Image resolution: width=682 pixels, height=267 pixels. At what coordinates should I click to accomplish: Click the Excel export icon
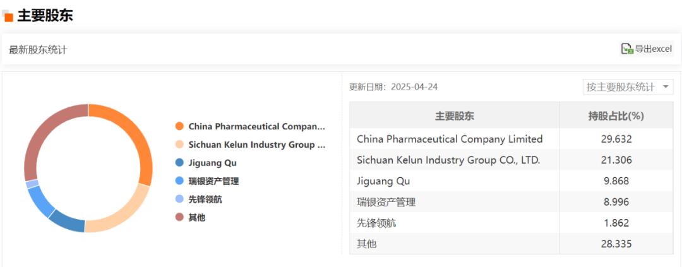coord(627,49)
